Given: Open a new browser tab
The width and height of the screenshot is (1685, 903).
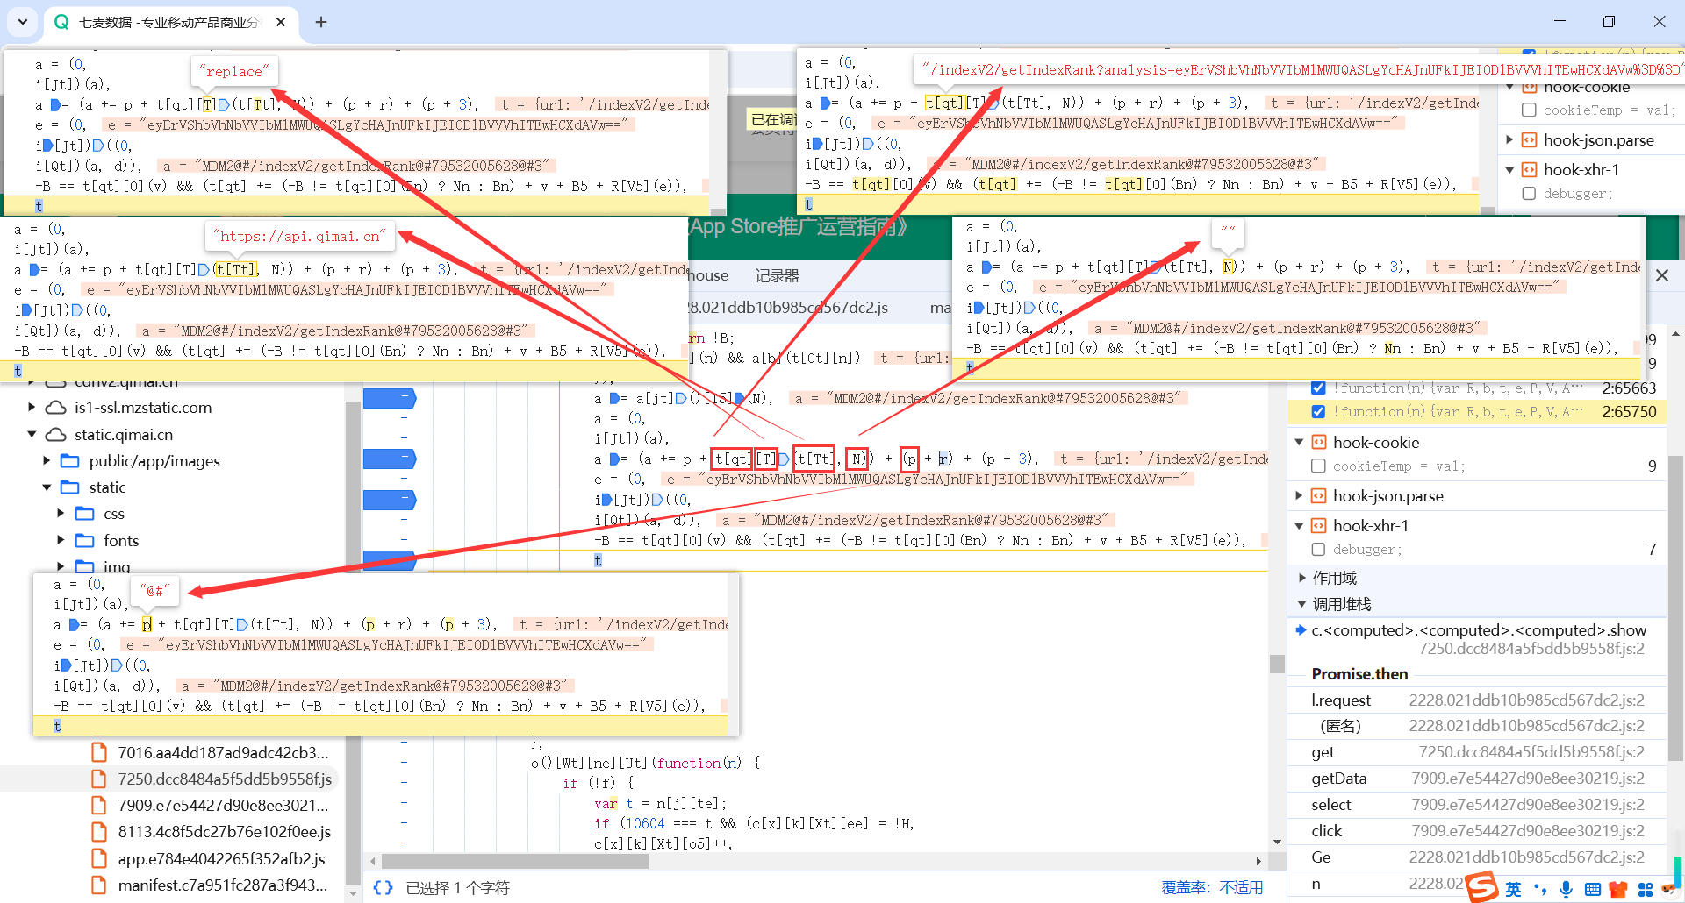Looking at the screenshot, I should click(321, 22).
